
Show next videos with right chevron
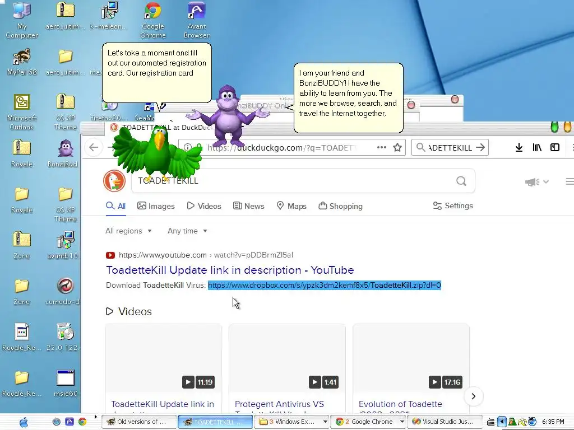point(473,396)
